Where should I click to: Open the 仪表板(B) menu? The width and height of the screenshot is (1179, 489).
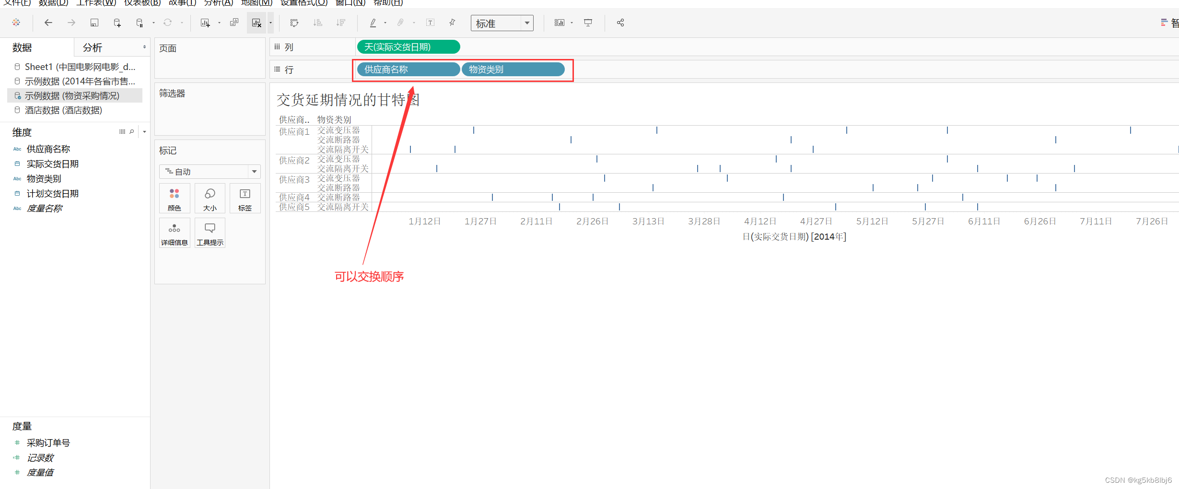(x=142, y=3)
